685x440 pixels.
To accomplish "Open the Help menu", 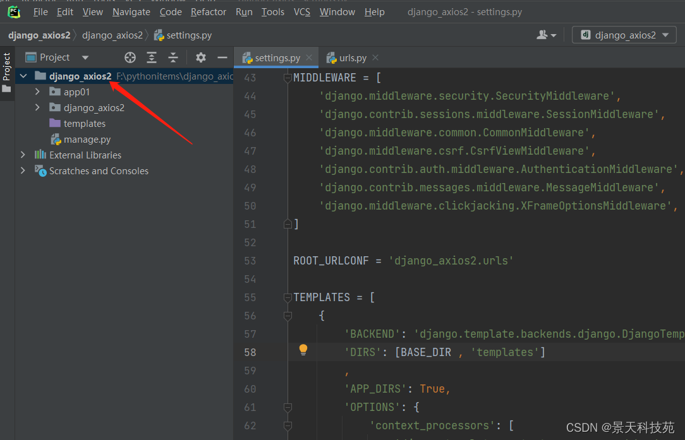I will click(374, 12).
